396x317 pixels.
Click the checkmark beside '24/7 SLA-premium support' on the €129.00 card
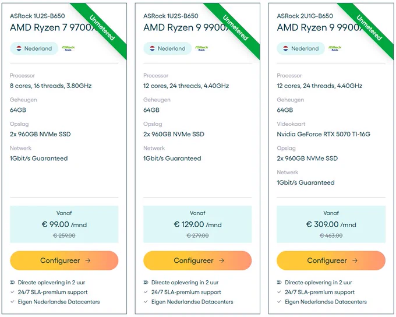[x=146, y=292]
